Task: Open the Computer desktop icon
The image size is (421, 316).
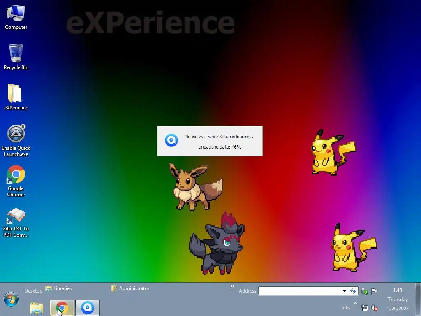Action: (x=16, y=17)
